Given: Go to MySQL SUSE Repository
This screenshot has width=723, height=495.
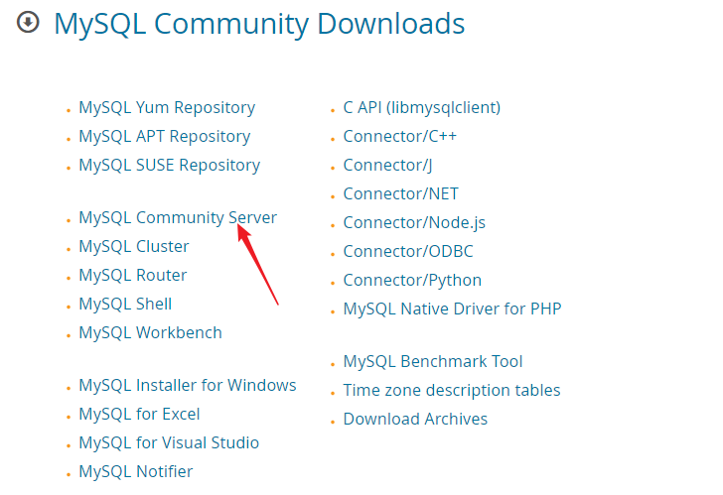Looking at the screenshot, I should [x=169, y=166].
